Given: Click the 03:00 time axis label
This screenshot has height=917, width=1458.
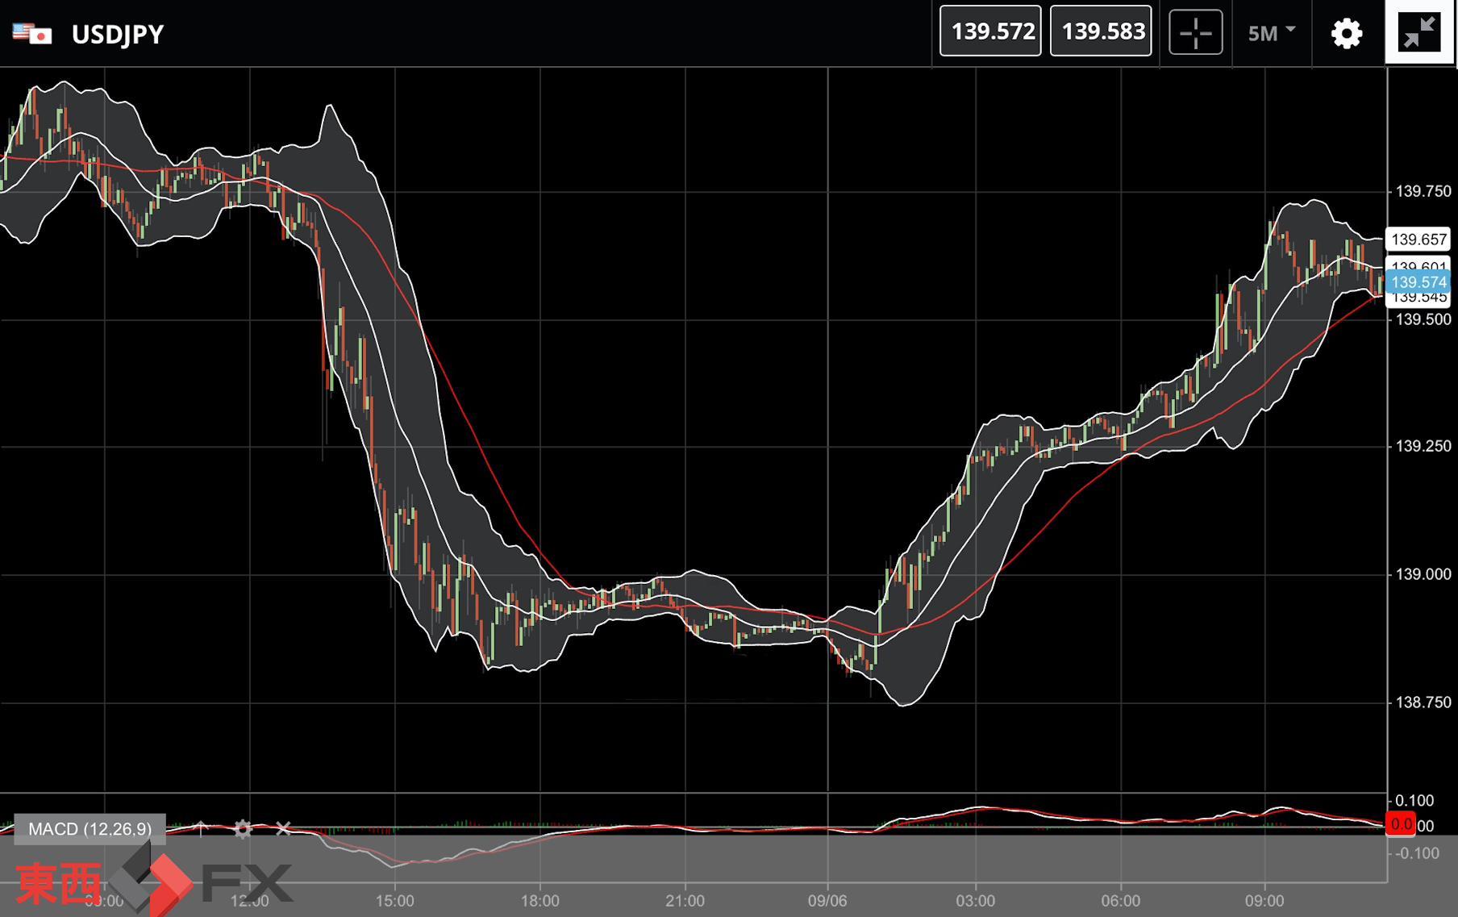Looking at the screenshot, I should [975, 901].
